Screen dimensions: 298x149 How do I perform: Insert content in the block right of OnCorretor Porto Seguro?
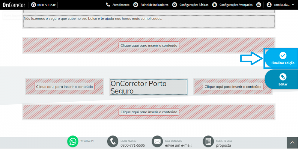pyautogui.click(x=233, y=87)
